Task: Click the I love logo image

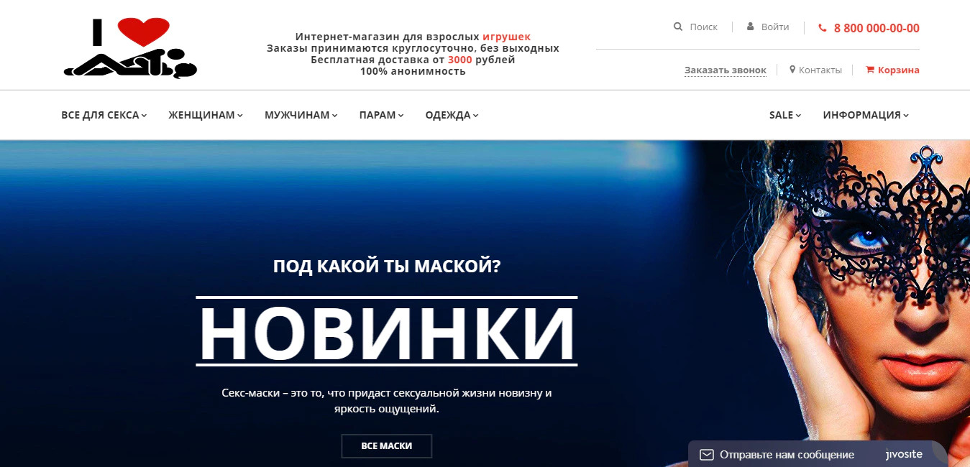Action: pyautogui.click(x=130, y=47)
